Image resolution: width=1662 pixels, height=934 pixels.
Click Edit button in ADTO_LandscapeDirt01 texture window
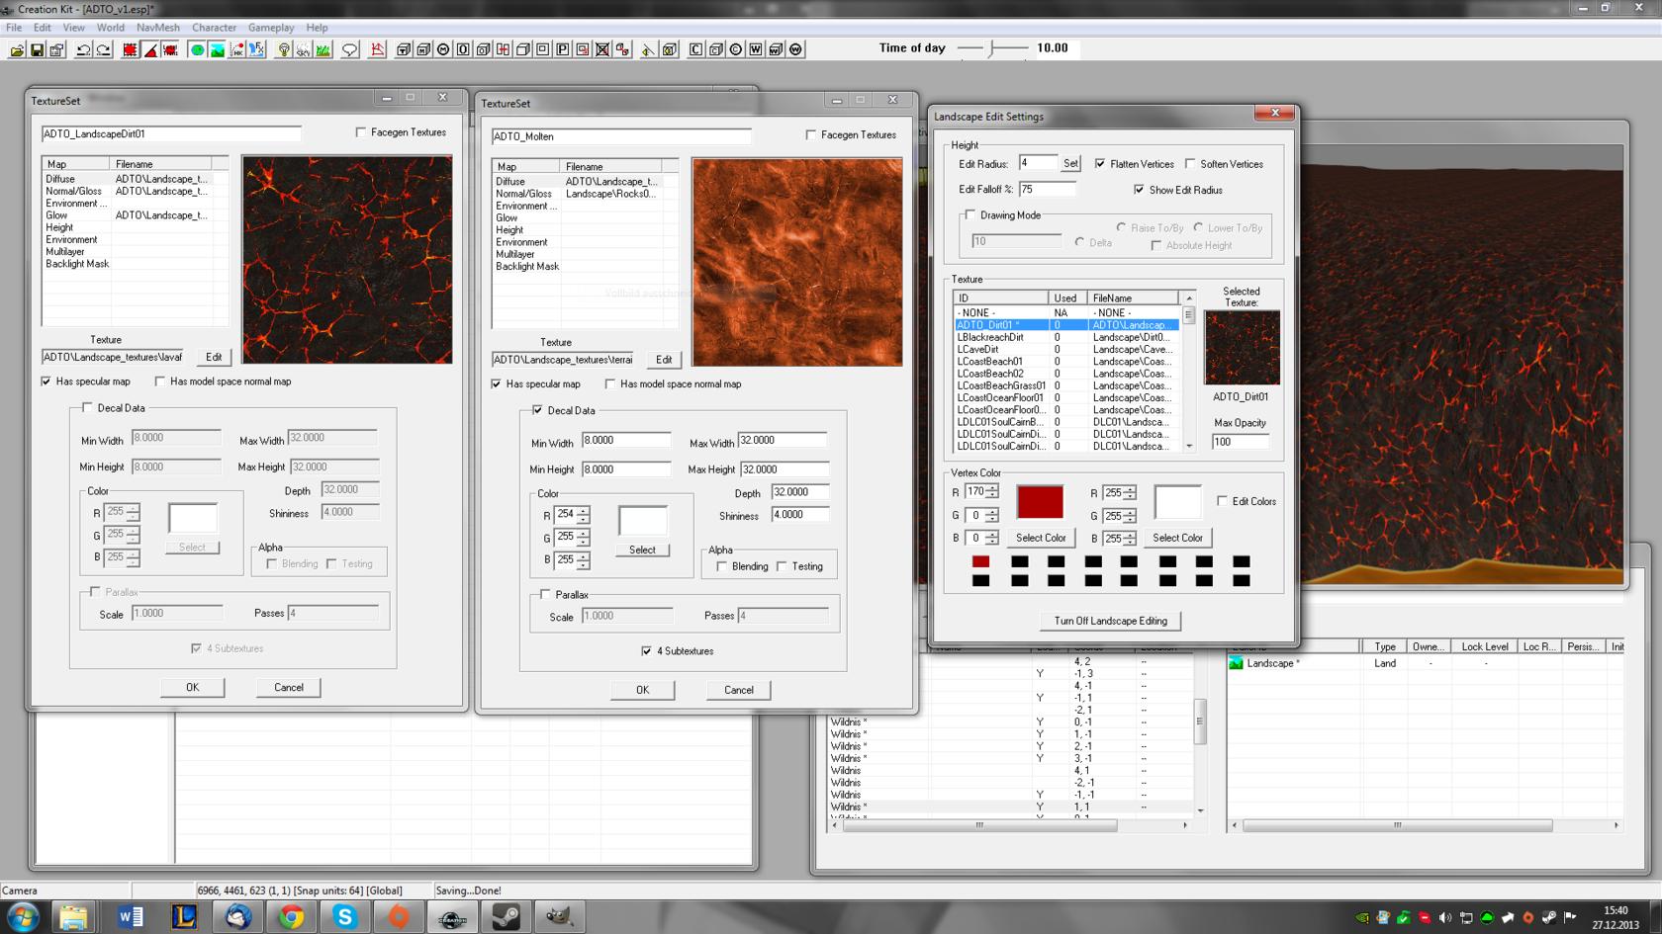[214, 357]
